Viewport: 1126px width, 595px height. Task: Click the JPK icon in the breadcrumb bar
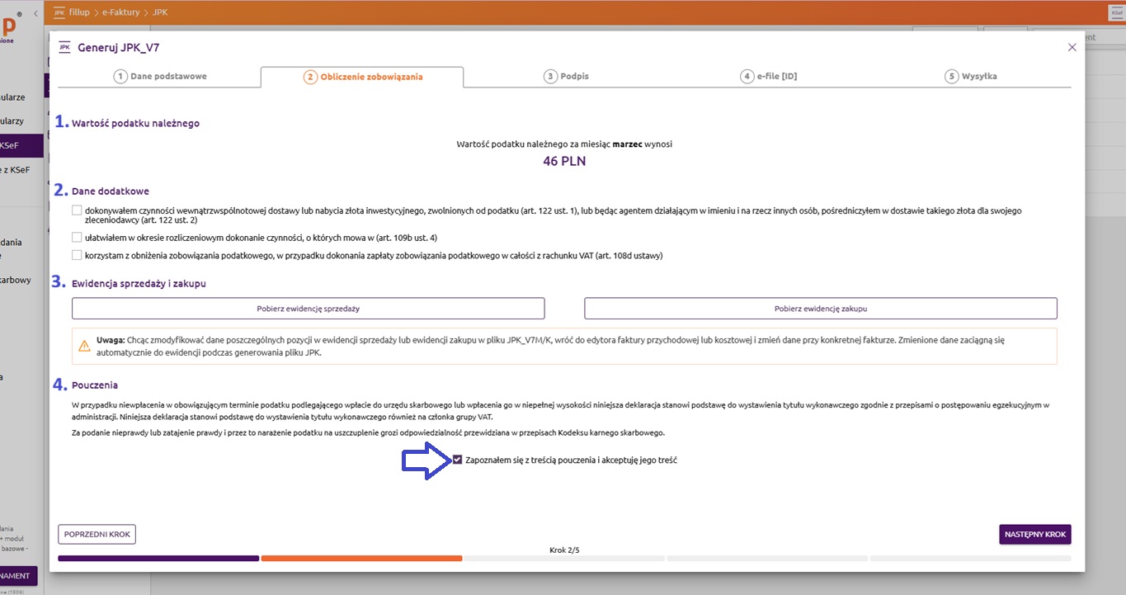tap(59, 12)
